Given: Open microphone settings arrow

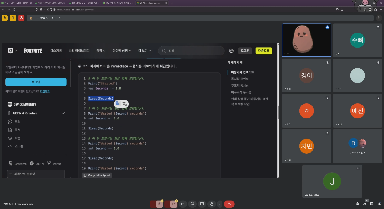Looking at the screenshot, I should [153, 204].
